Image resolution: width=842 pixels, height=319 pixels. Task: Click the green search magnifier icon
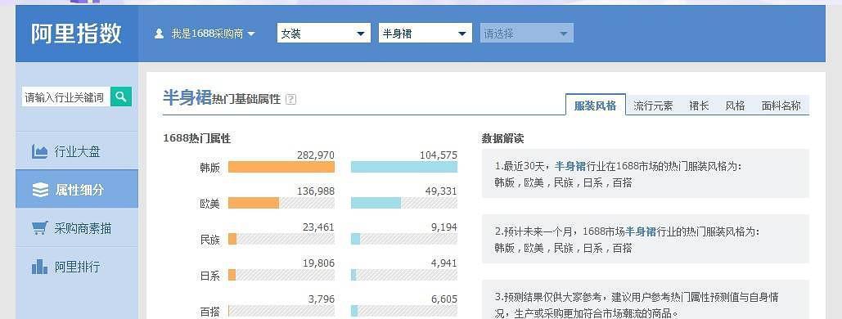click(121, 97)
